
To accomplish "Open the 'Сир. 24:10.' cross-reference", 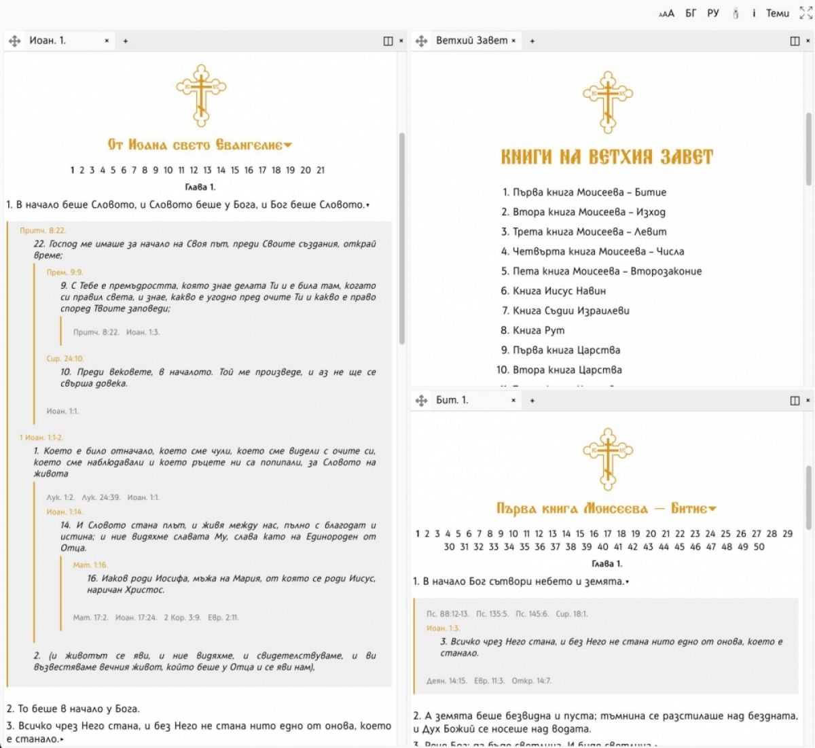I will 65,358.
